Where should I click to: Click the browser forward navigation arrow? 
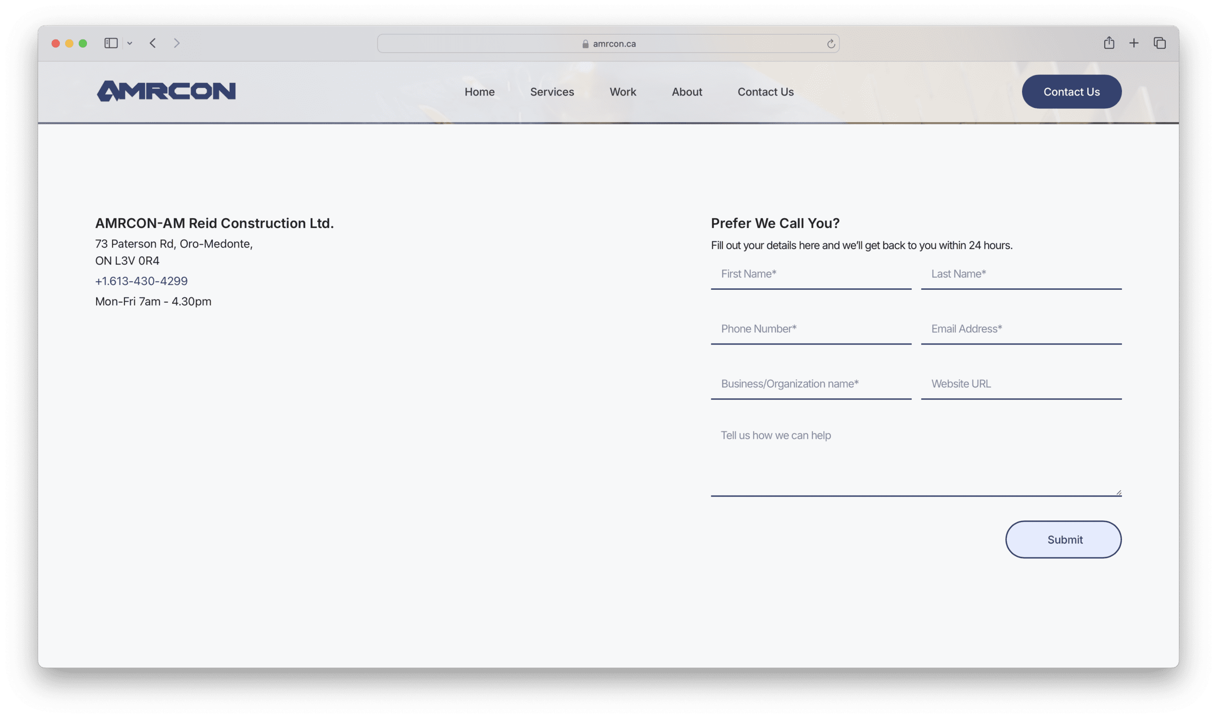tap(178, 43)
